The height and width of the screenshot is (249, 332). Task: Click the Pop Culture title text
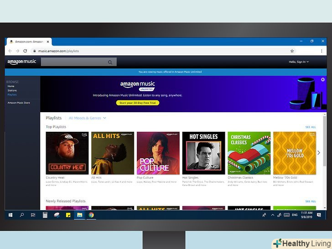click(145, 178)
